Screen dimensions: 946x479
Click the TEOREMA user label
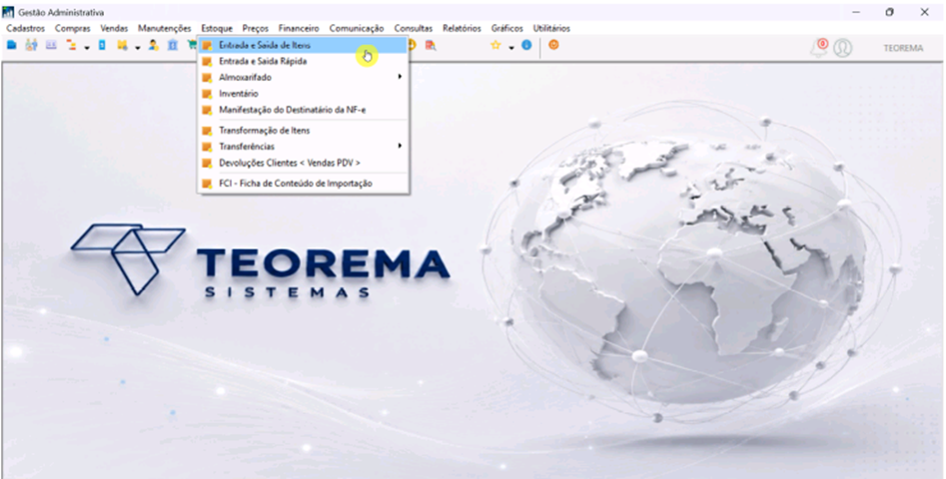coord(903,48)
